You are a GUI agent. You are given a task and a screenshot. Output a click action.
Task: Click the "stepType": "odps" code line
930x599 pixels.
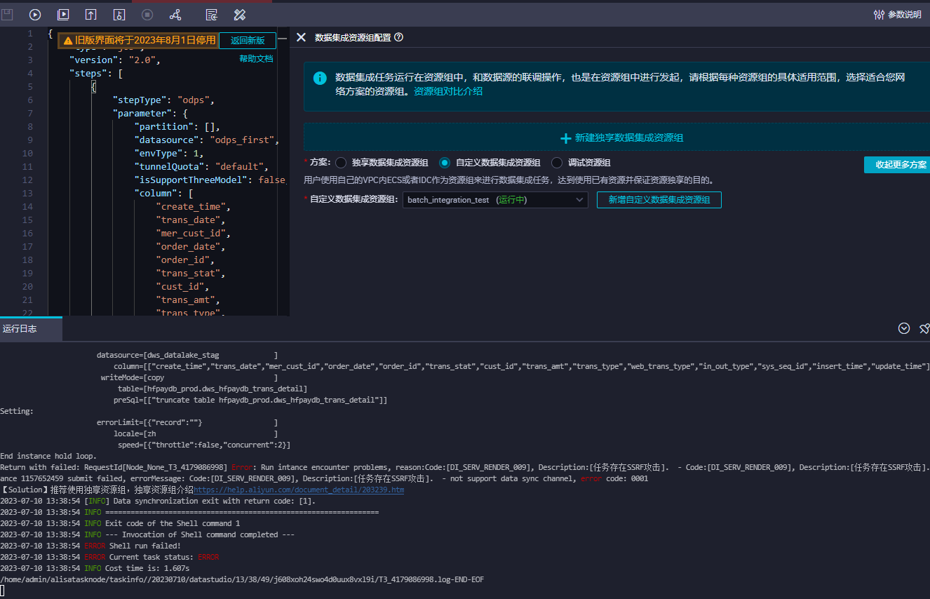coord(163,100)
